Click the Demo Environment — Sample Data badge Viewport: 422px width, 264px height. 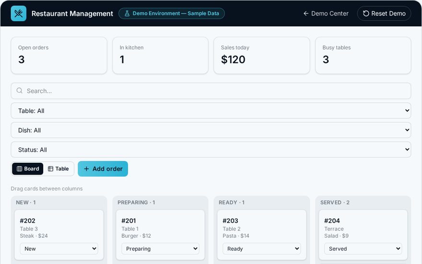tap(172, 13)
